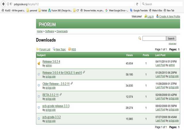Click the paperclip icon on BETA-3.5.2.11
This screenshot has height=130, width=184.
[x=61, y=94]
